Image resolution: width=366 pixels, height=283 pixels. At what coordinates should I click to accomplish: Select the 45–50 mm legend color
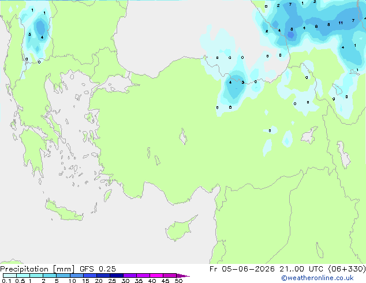170,275
